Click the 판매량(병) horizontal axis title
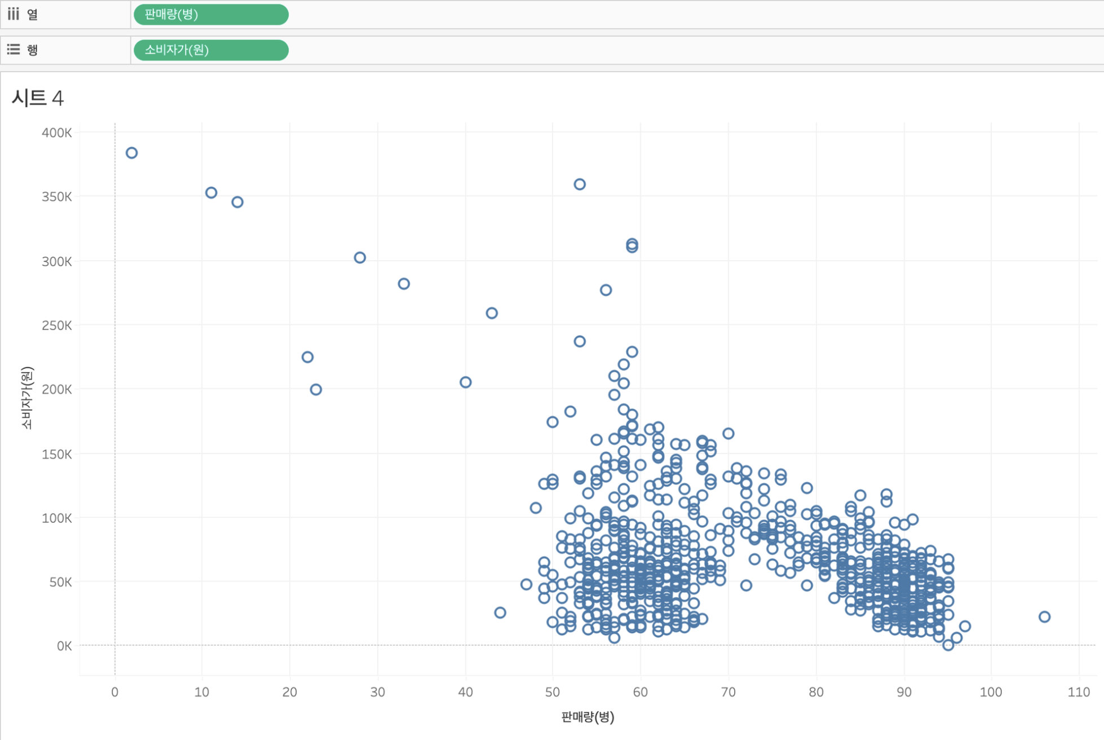Viewport: 1104px width, 740px height. coord(588,717)
